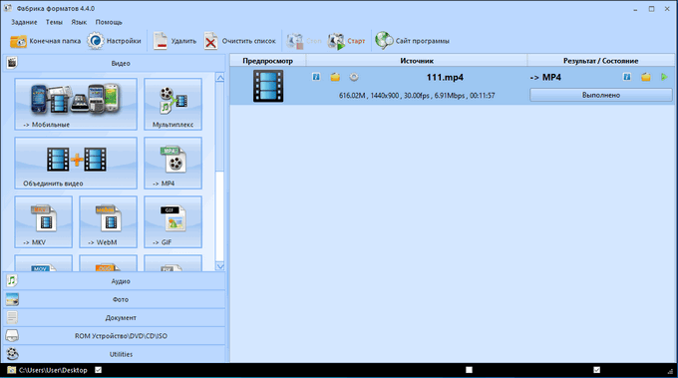Click Очистить список to clear list

[240, 41]
